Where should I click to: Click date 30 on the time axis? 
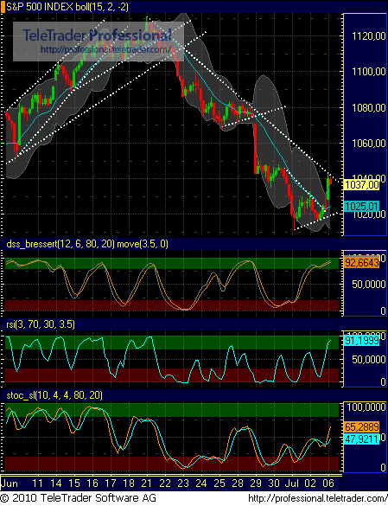point(274,484)
